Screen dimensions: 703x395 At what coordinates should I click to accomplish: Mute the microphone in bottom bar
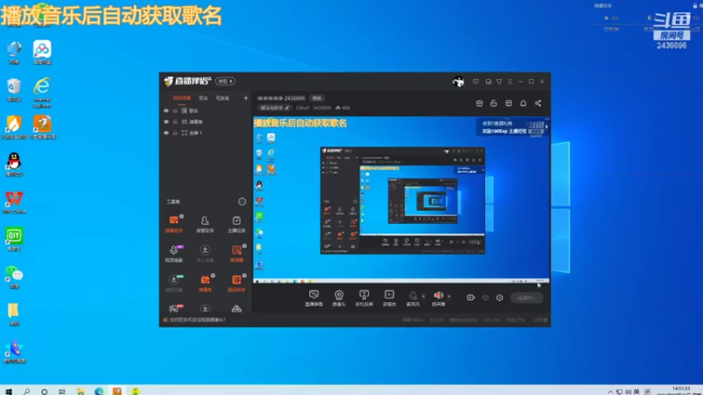[x=413, y=298]
